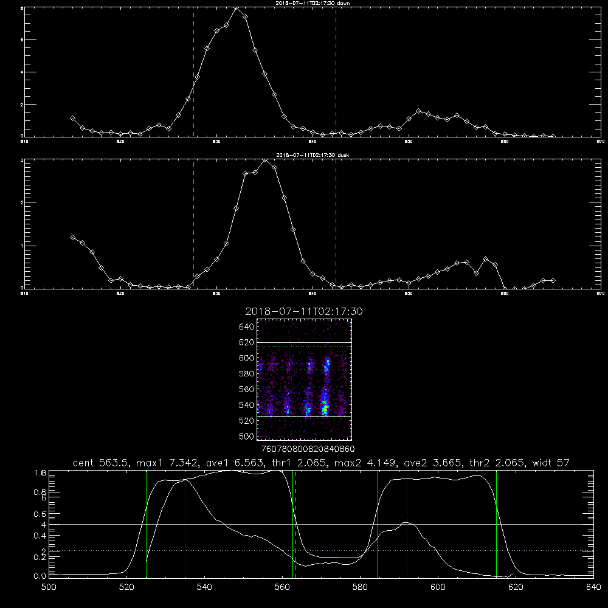Click 'cent 563.5' in the stats line

click(100, 463)
